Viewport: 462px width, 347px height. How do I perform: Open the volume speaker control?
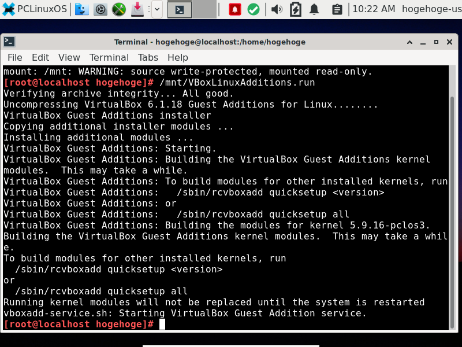click(277, 9)
